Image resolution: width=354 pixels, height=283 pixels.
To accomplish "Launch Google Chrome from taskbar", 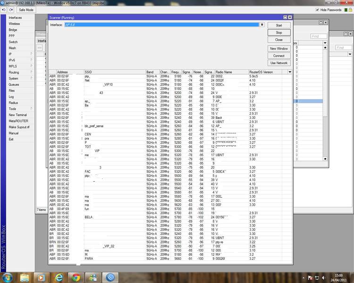I will tap(76, 277).
